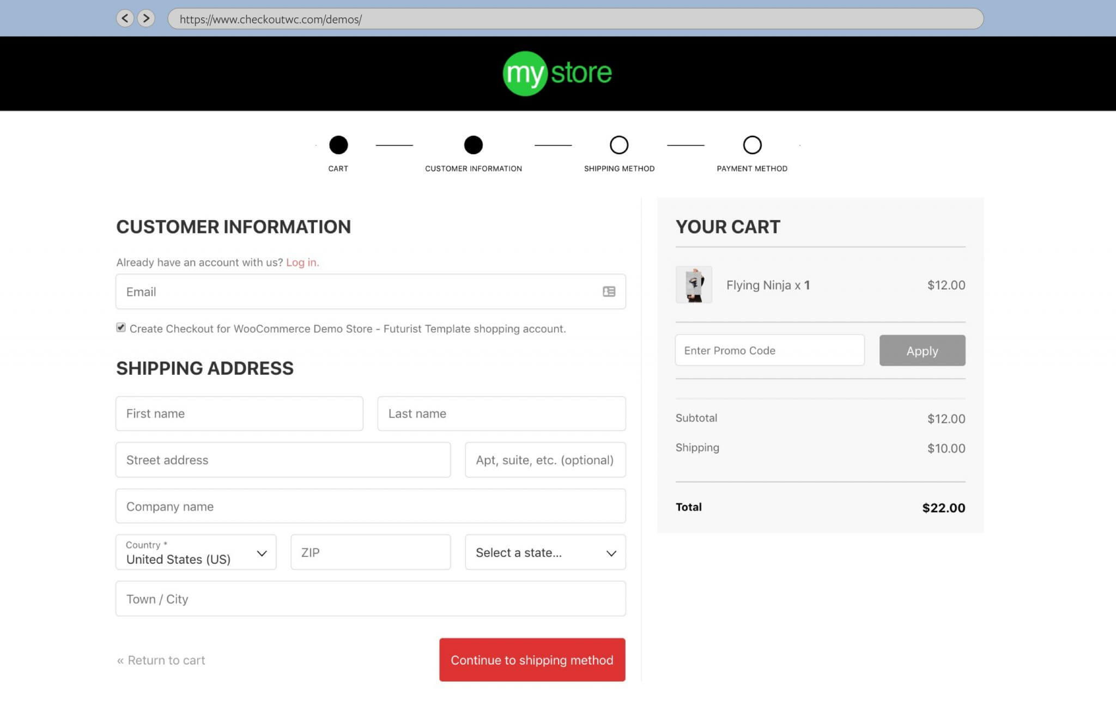Click the Enter Promo Code input field
The width and height of the screenshot is (1116, 706).
(x=769, y=350)
